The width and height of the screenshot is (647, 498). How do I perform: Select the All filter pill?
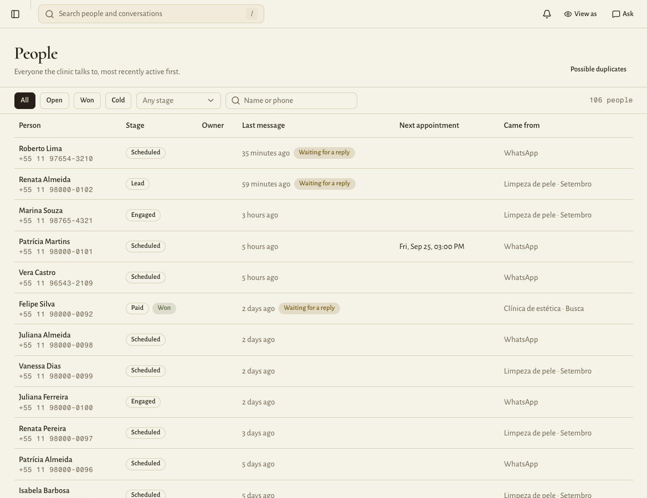coord(25,101)
